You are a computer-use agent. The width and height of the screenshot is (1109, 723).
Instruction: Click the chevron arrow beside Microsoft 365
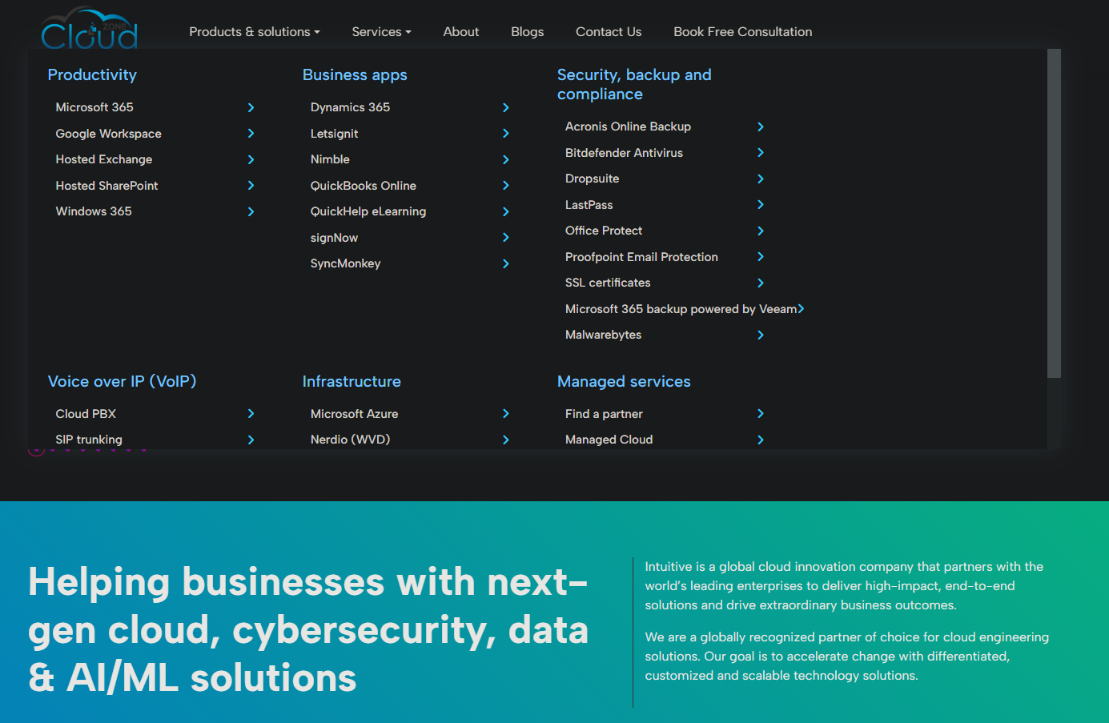251,107
